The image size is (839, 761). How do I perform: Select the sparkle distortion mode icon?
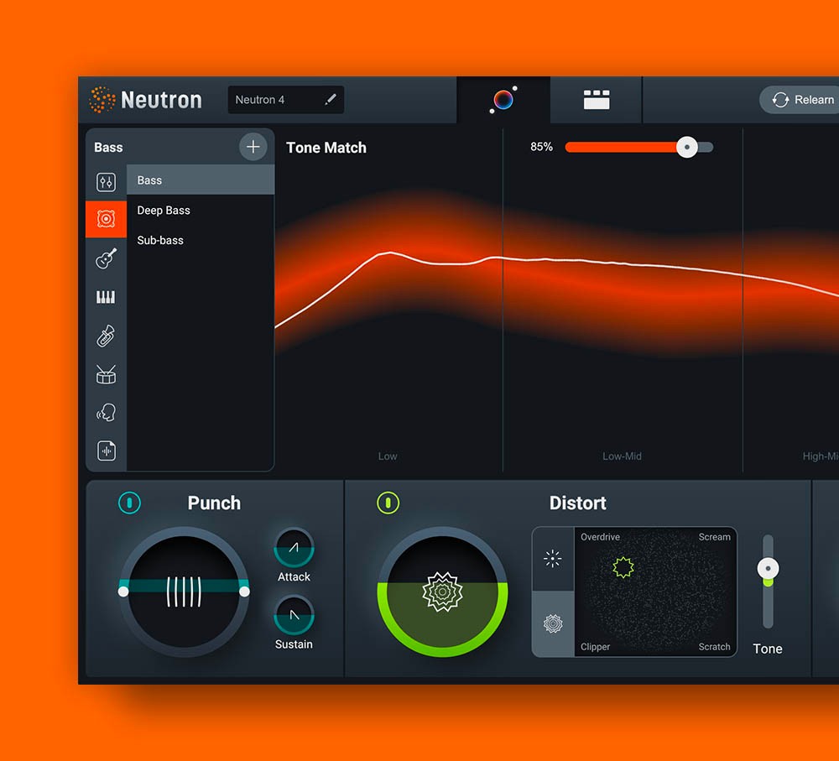click(553, 559)
